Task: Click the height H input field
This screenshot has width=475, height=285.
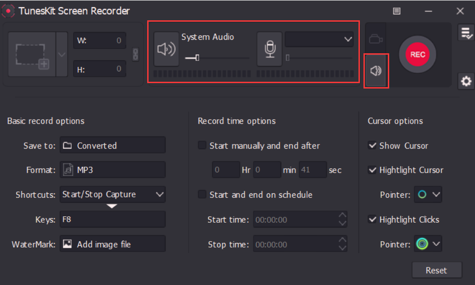Action: coord(100,69)
